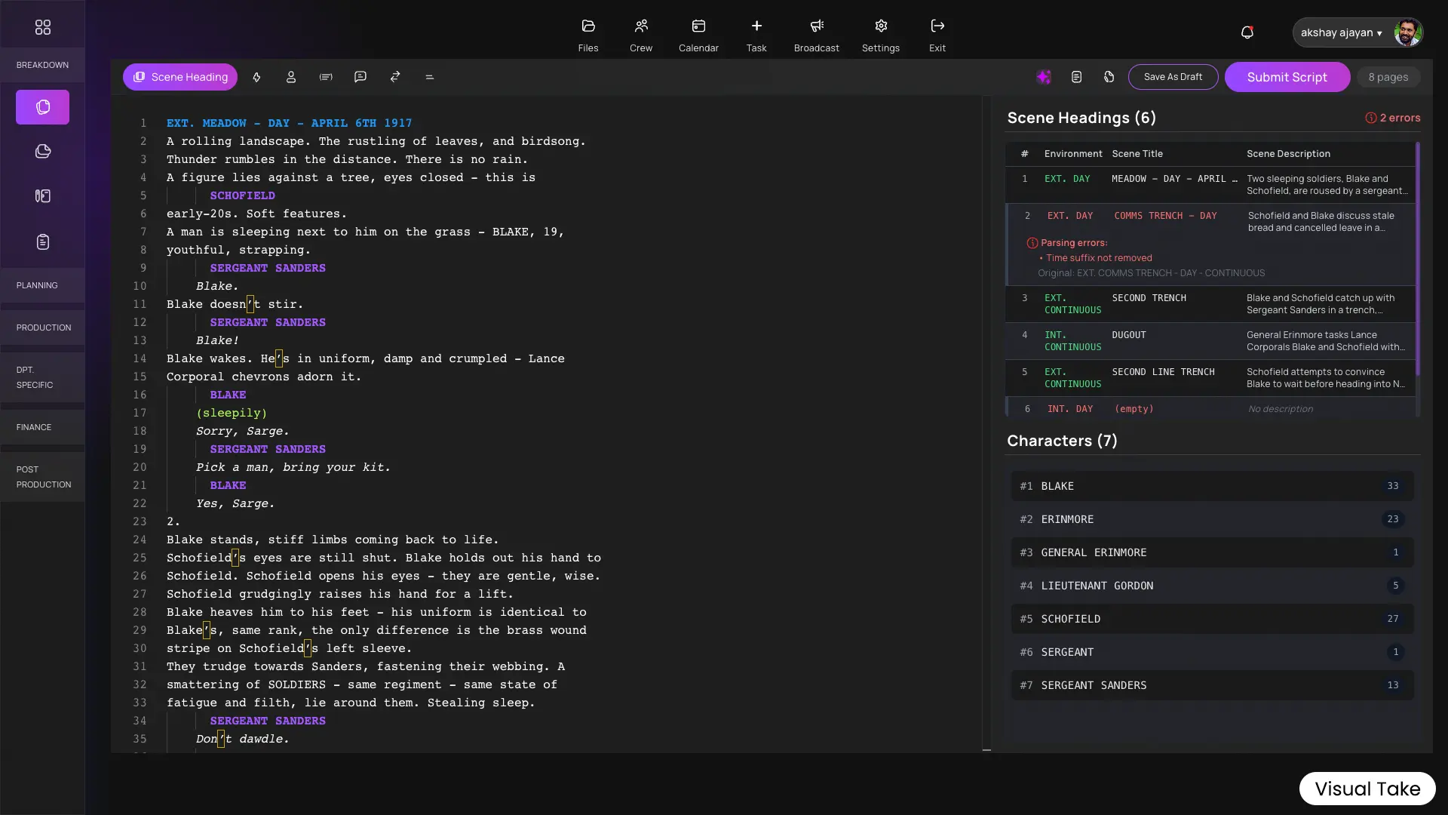
Task: Open the script pages icon near Save As Draft
Action: pos(1077,77)
